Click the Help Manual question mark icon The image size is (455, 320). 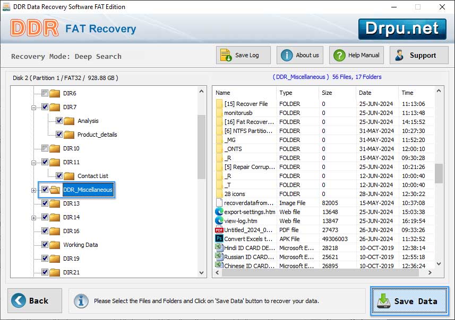pyautogui.click(x=339, y=55)
